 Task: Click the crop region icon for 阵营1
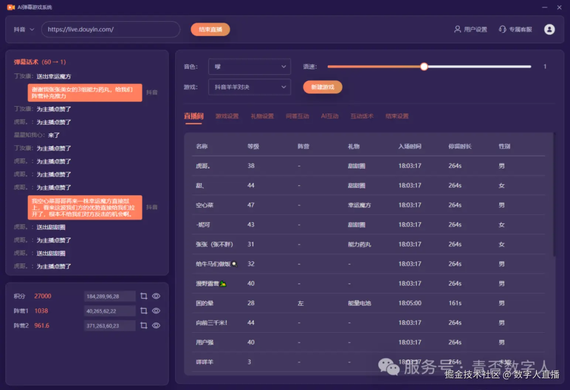click(x=144, y=311)
